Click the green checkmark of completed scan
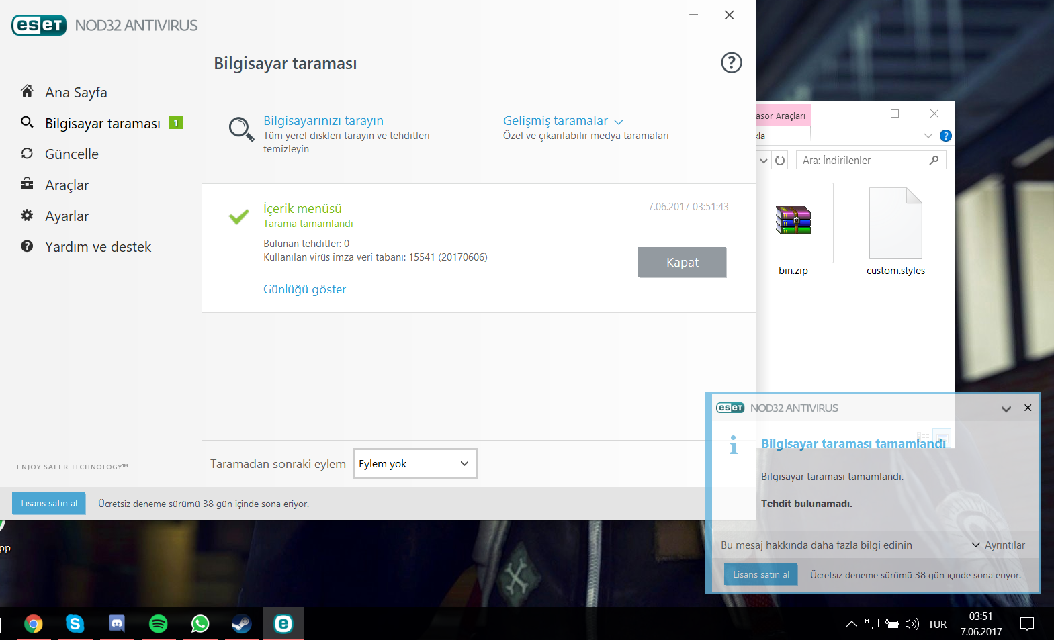 (239, 216)
